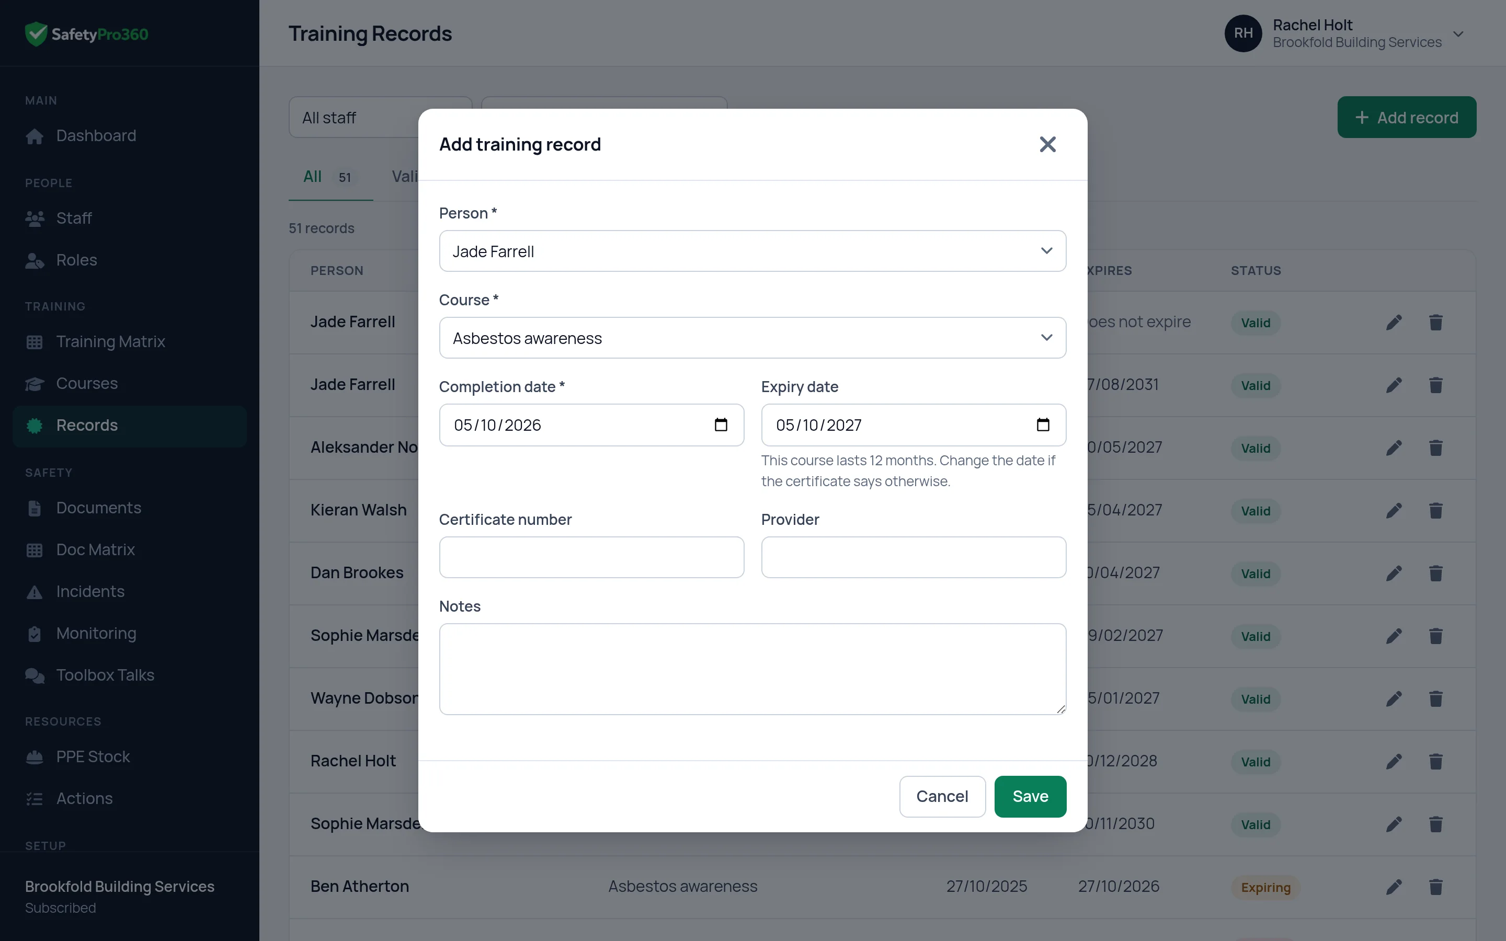Viewport: 1506px width, 941px height.
Task: Open Roles from the sidebar
Action: 130,260
